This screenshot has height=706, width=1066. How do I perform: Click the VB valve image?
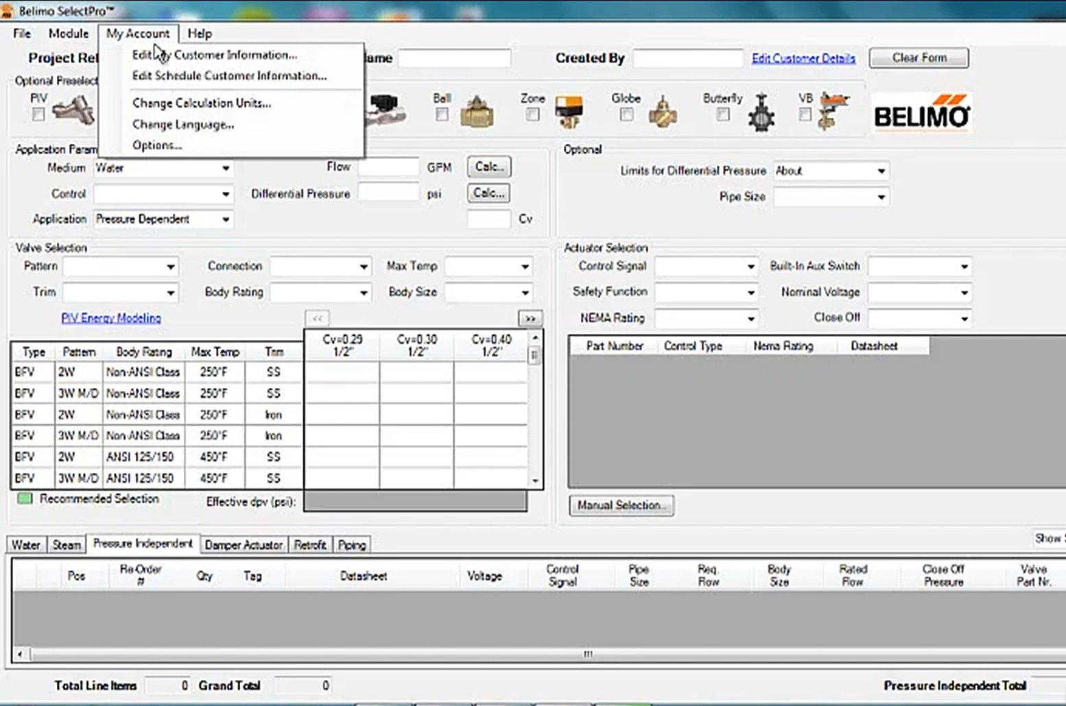(x=833, y=111)
